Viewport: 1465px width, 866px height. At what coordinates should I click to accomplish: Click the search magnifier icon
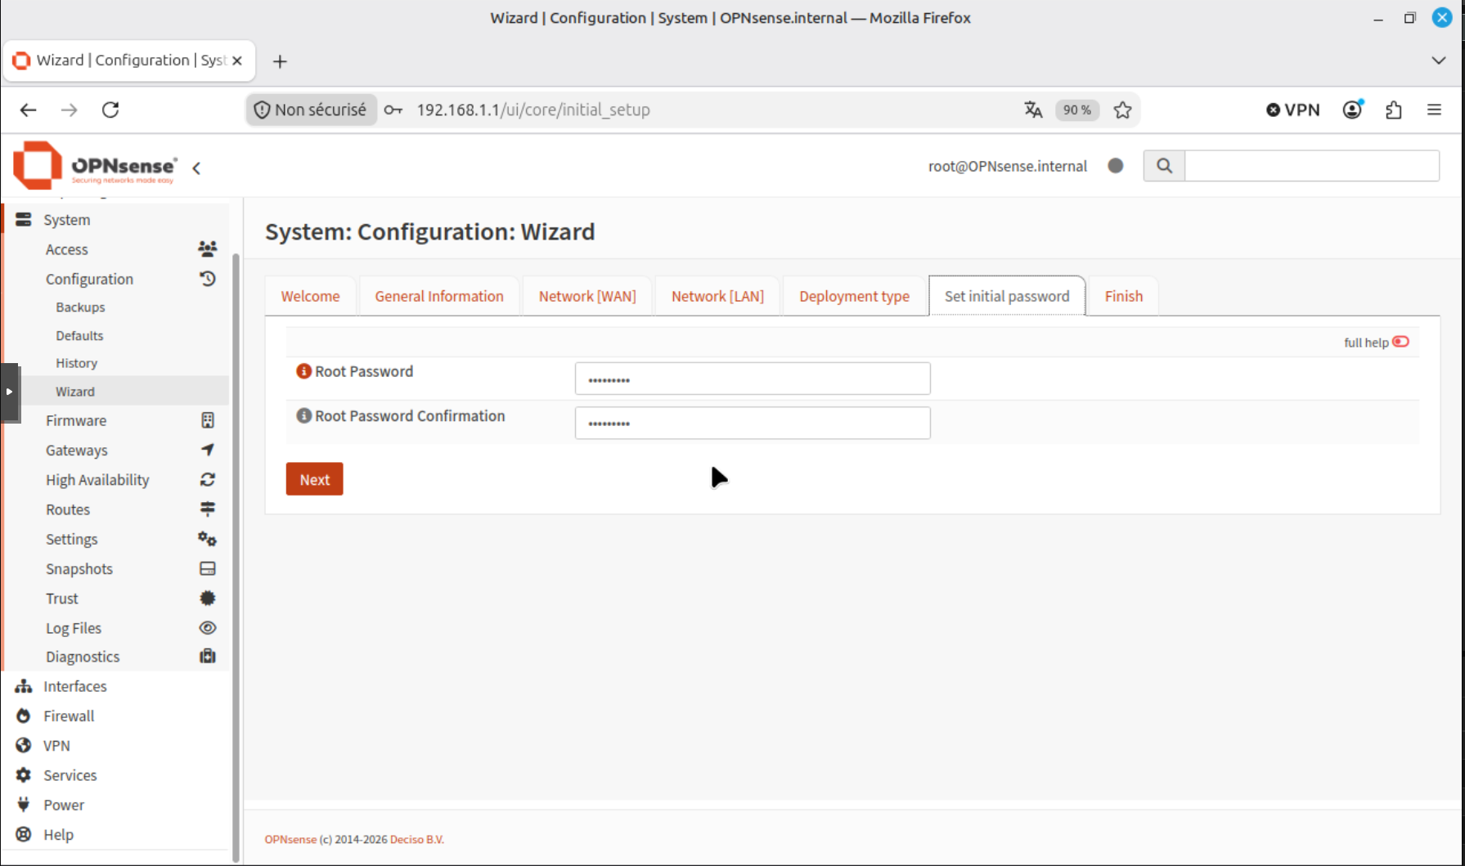1164,166
